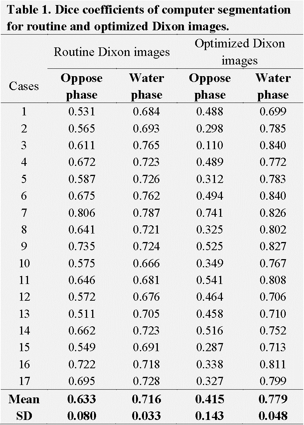Select the cell showing 0.827
304x425 pixels.
[x=273, y=246]
